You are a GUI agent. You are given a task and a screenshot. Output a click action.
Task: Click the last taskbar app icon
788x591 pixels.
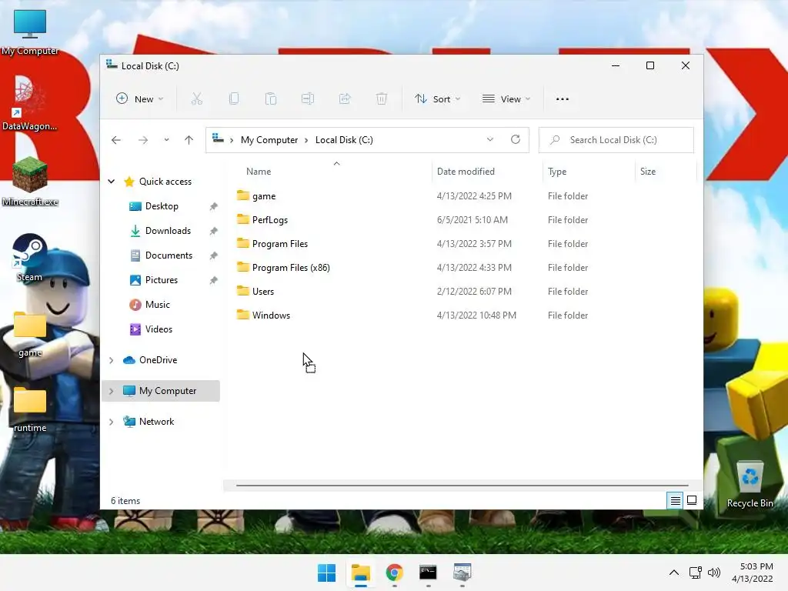(462, 573)
